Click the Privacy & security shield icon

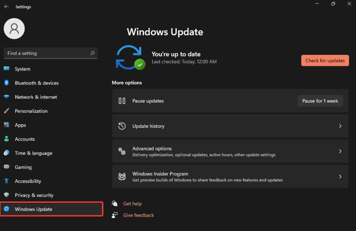click(7, 195)
